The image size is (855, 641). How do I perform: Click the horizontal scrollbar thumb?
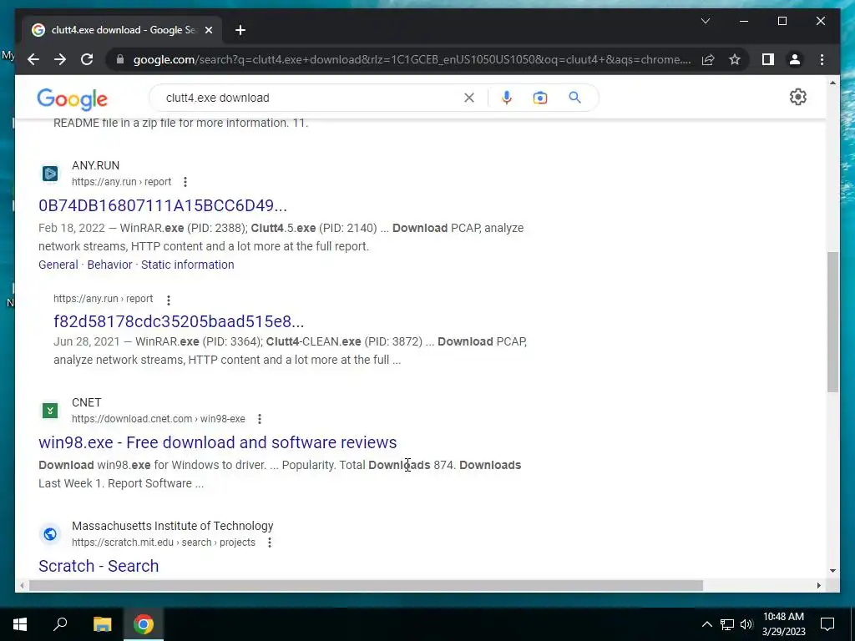pos(366,585)
